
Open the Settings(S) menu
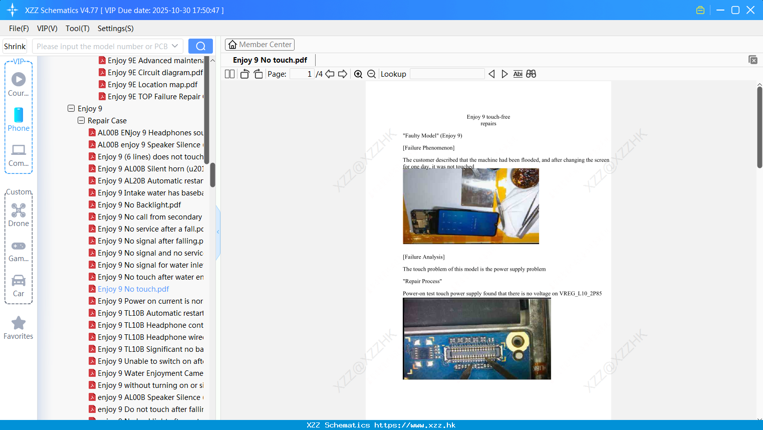click(116, 29)
